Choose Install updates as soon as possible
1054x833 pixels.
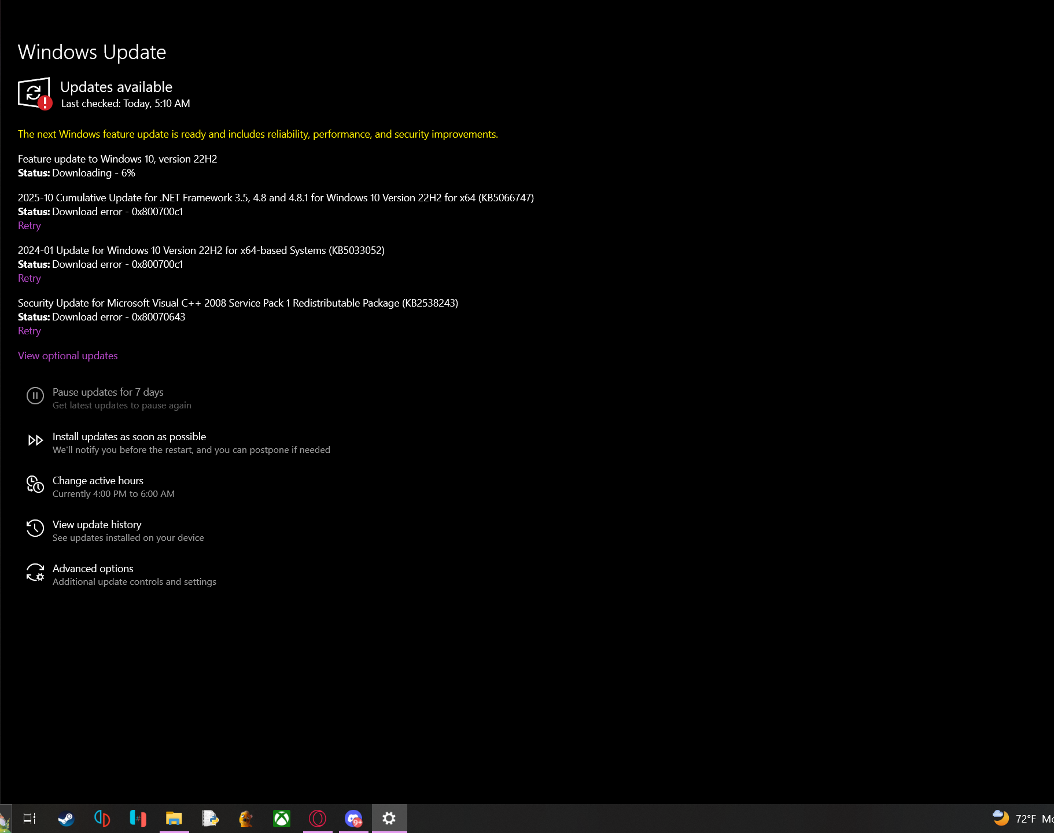point(129,437)
